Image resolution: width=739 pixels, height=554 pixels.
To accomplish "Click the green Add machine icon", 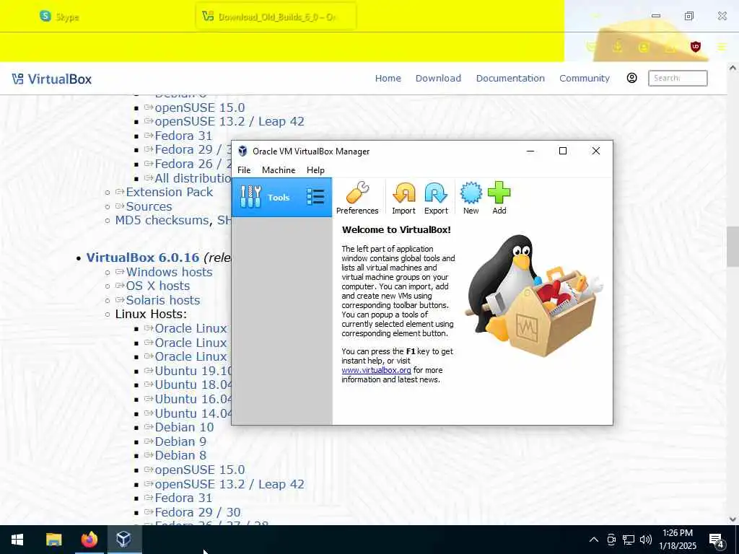I will point(499,198).
